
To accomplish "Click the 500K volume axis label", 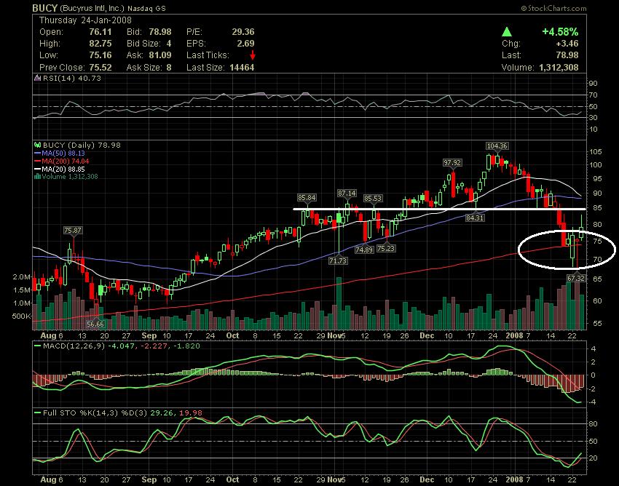I will pos(22,316).
